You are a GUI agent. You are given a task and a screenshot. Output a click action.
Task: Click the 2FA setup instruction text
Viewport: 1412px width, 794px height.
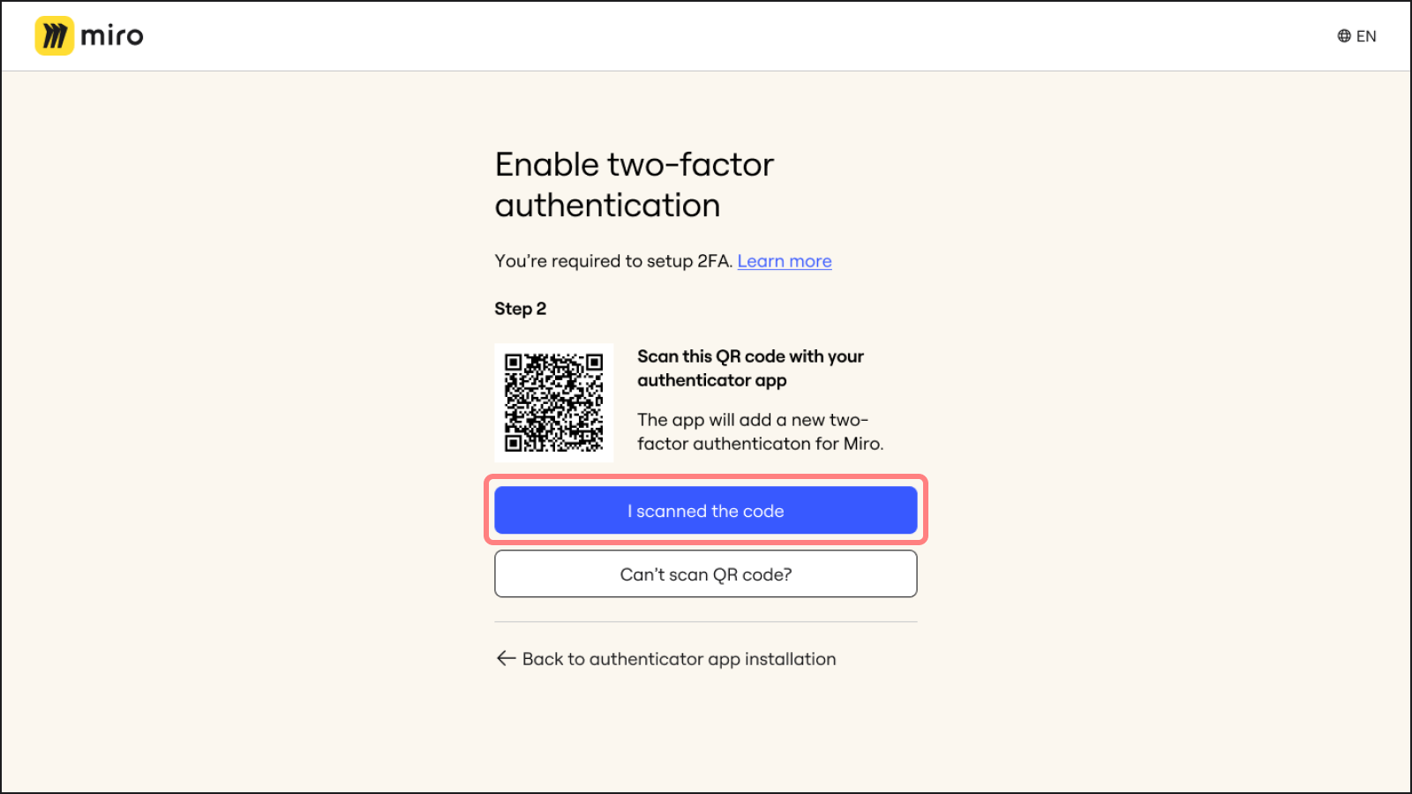pyautogui.click(x=612, y=260)
